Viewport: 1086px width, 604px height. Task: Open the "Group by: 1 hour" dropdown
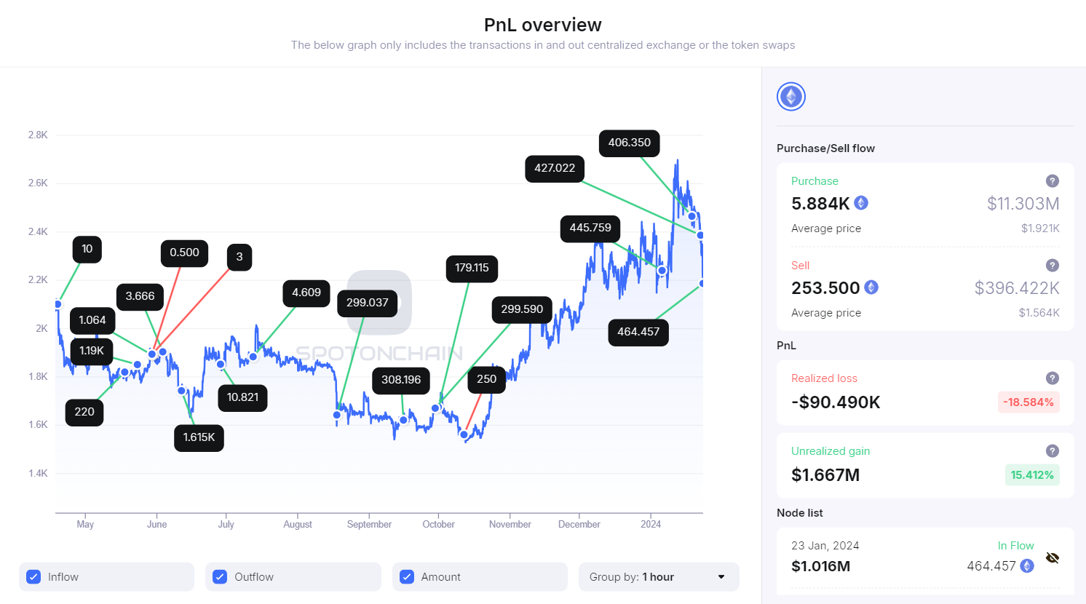pyautogui.click(x=658, y=576)
